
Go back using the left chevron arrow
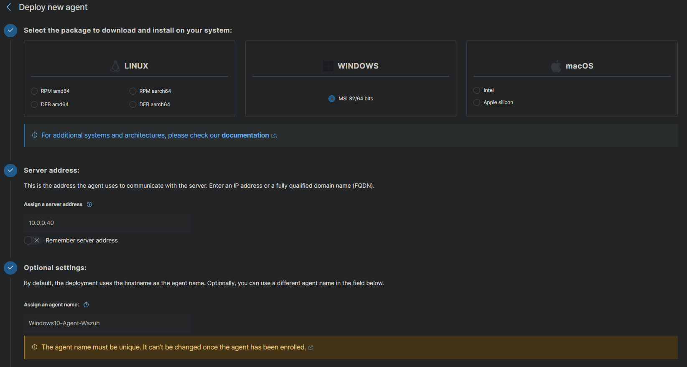click(9, 7)
